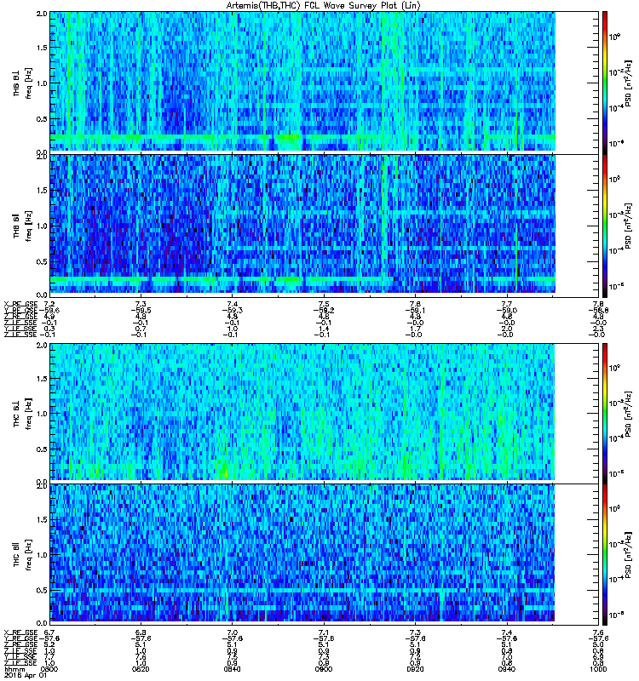Click the 7.6 X_RE_GSE value under THC
This screenshot has width=639, height=681.
click(598, 632)
